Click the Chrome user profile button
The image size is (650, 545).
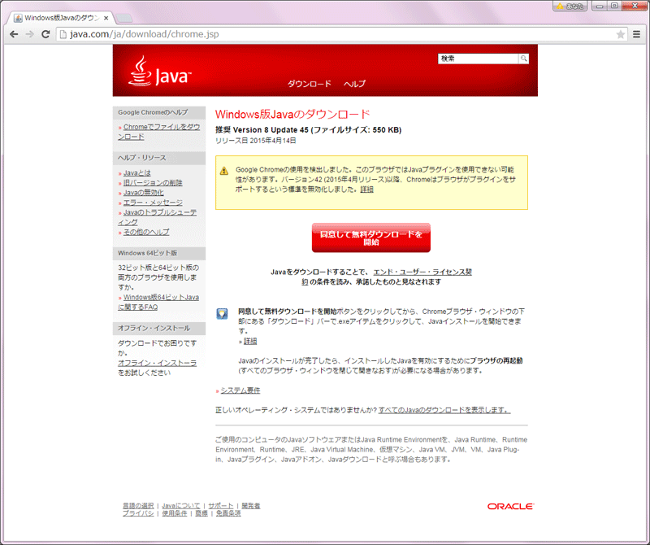tap(570, 6)
